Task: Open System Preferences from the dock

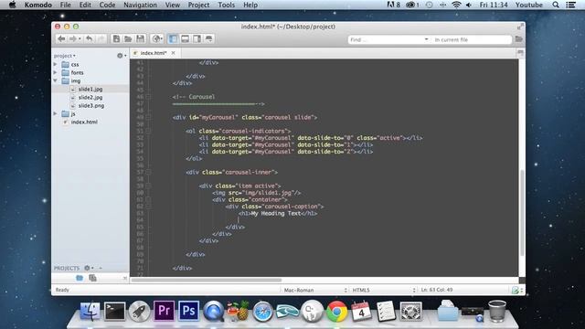Action: (410, 311)
